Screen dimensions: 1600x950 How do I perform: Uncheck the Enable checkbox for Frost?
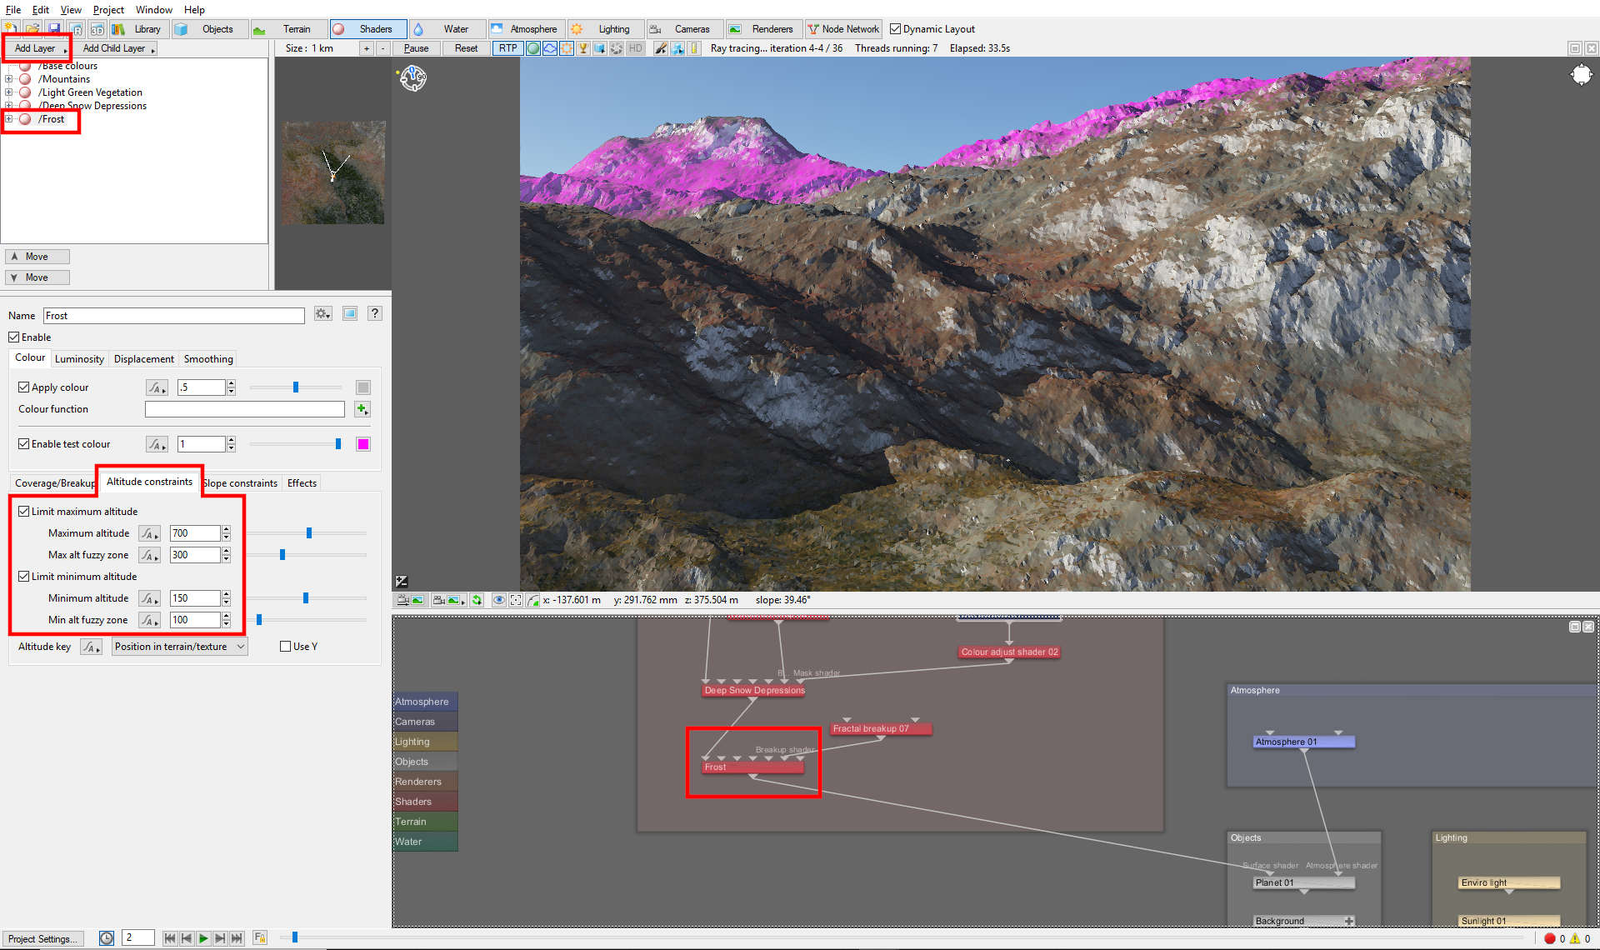[x=14, y=337]
